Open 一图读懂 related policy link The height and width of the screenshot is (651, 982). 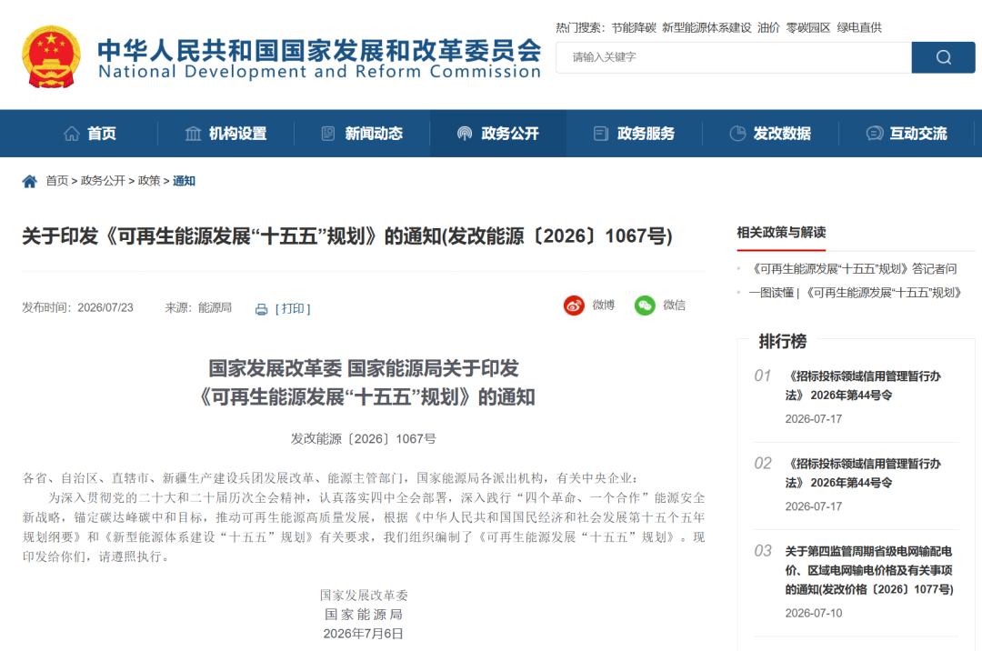(x=856, y=293)
